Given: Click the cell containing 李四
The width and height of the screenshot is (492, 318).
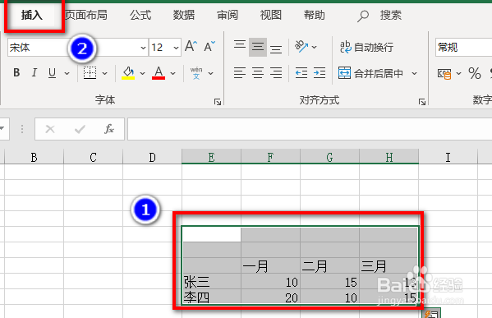Looking at the screenshot, I should click(x=211, y=297).
